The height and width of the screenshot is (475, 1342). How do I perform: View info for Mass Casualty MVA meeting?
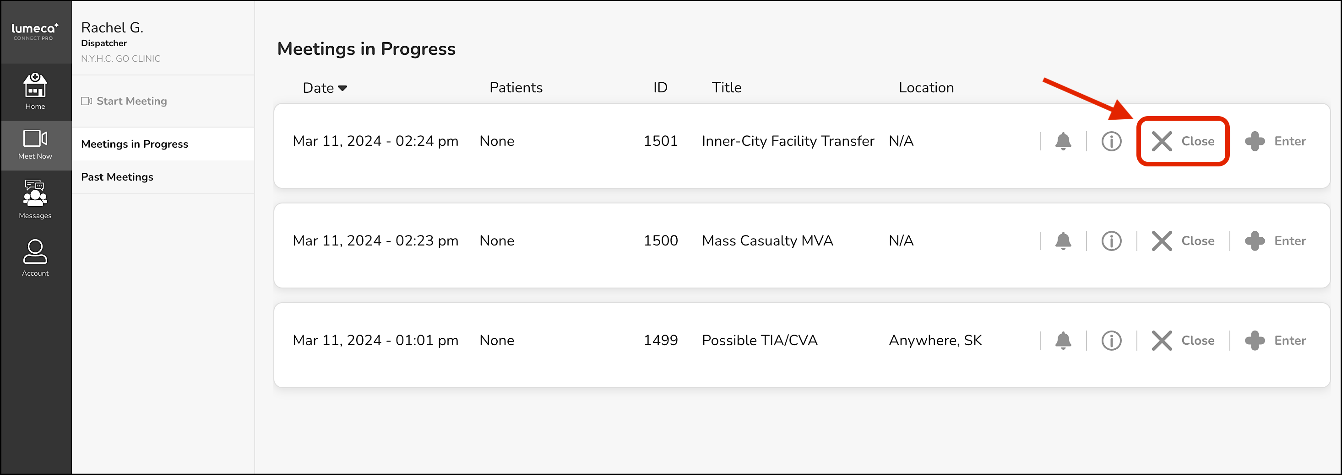tap(1111, 241)
